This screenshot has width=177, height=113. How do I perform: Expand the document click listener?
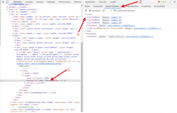coord(87,25)
